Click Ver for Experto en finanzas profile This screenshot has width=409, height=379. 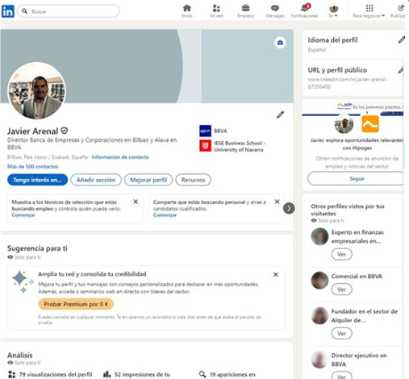pos(341,254)
